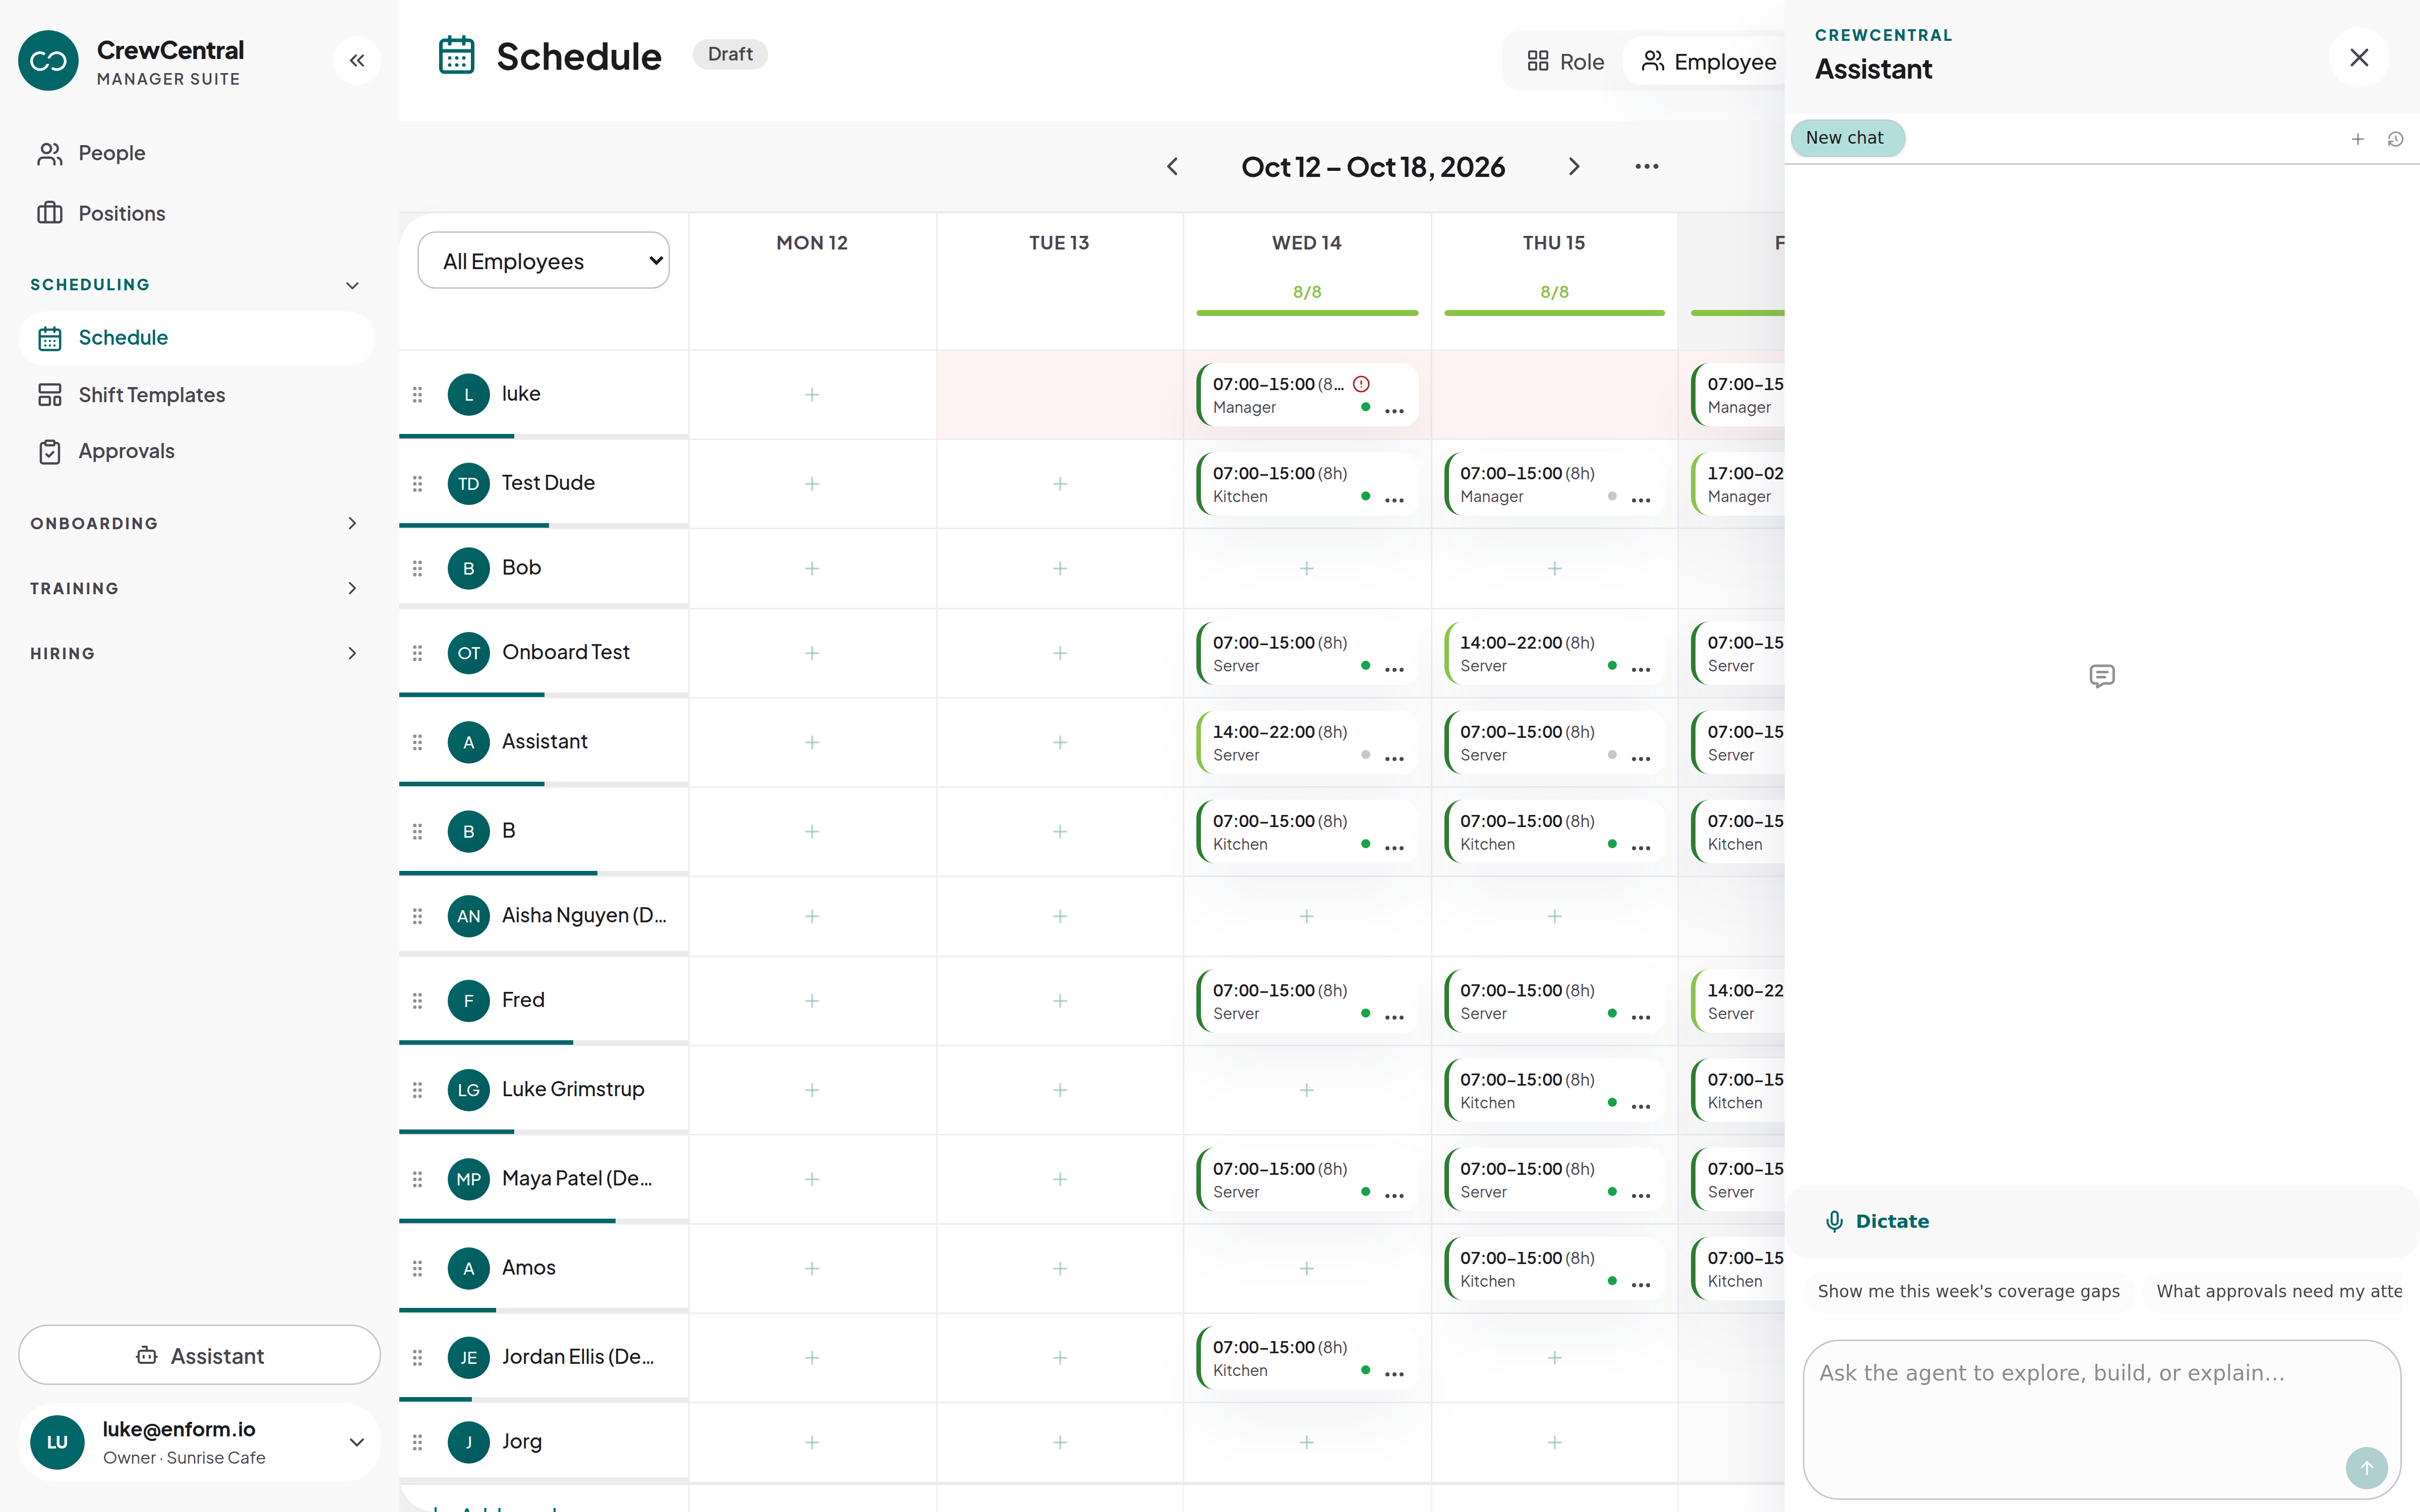
Task: Choose 'Show me this week's coverage gaps' suggestion
Action: pos(1968,1291)
